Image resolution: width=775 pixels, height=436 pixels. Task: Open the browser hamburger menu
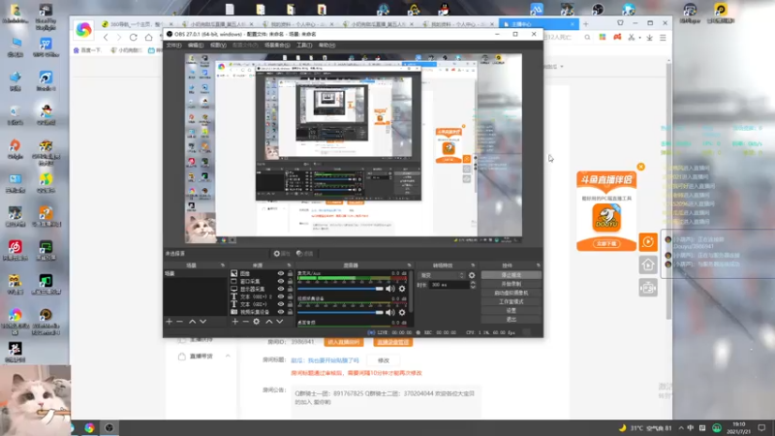[x=663, y=38]
